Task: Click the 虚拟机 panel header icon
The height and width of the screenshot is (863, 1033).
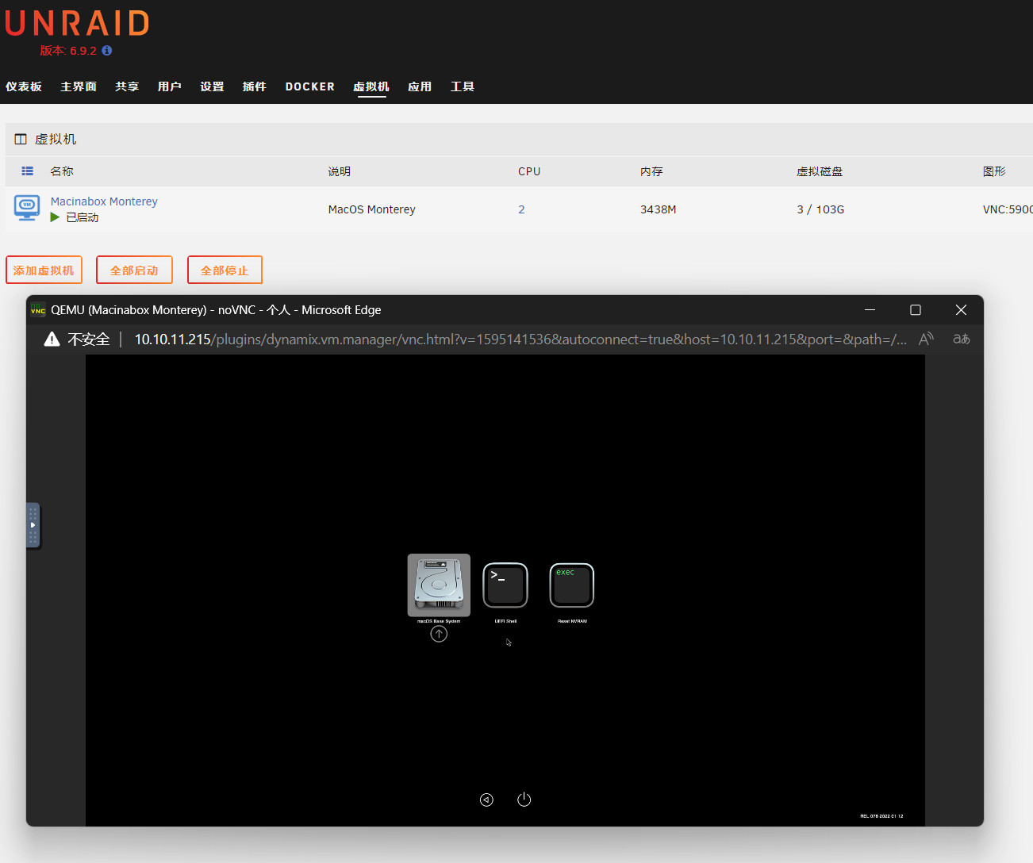Action: (21, 139)
